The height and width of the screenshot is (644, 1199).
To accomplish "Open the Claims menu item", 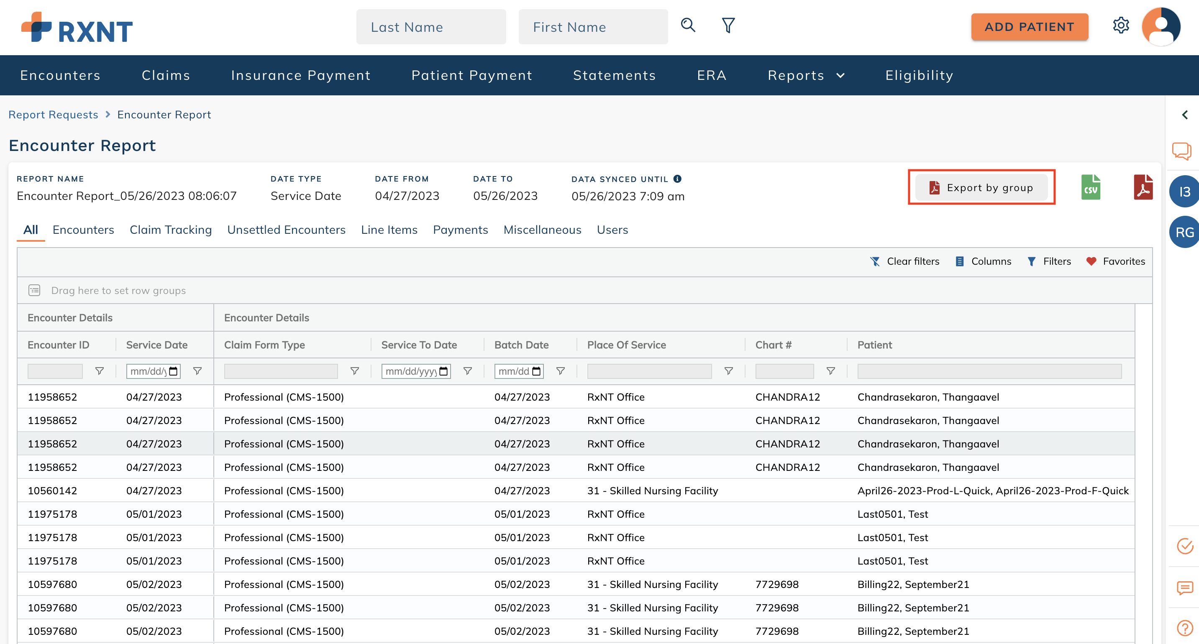I will pos(165,75).
